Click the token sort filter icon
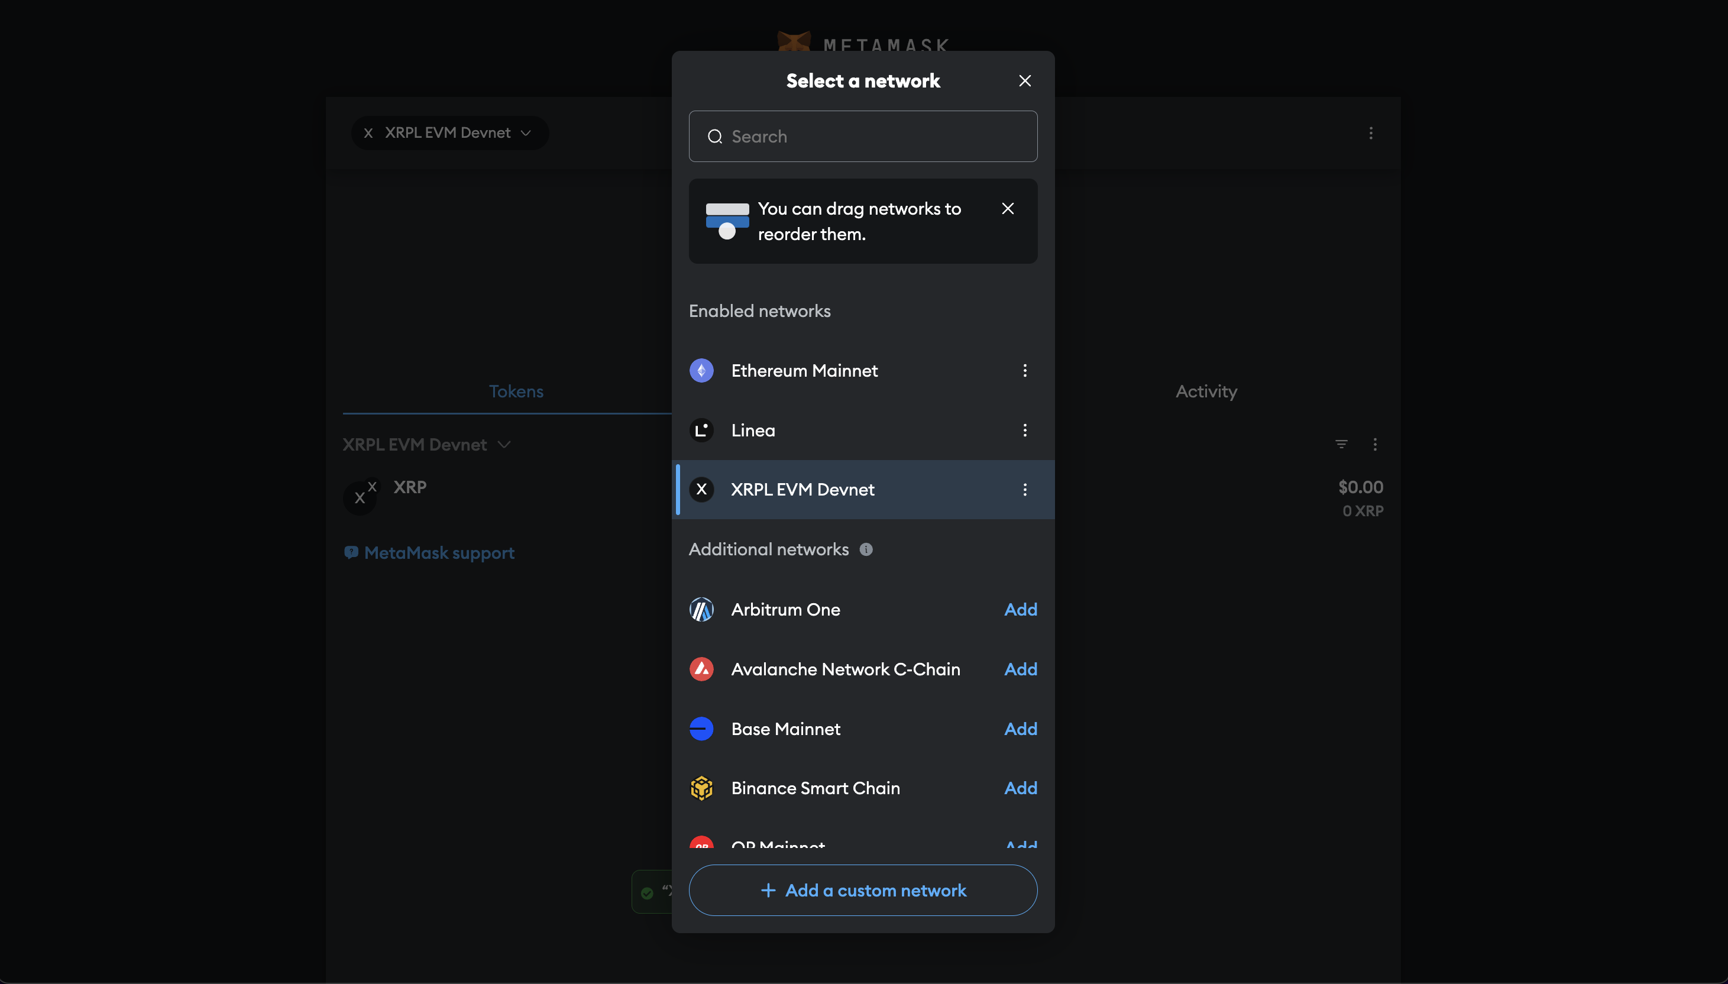The height and width of the screenshot is (984, 1728). [1341, 444]
